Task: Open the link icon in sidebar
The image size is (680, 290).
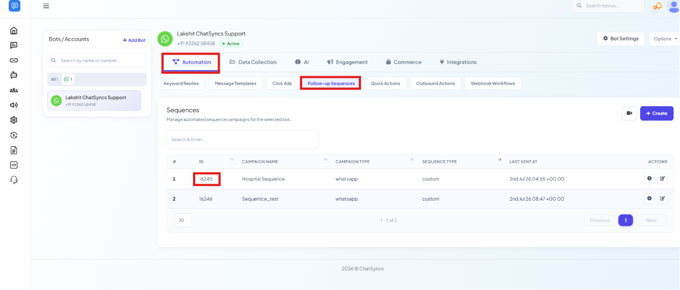Action: (14, 61)
